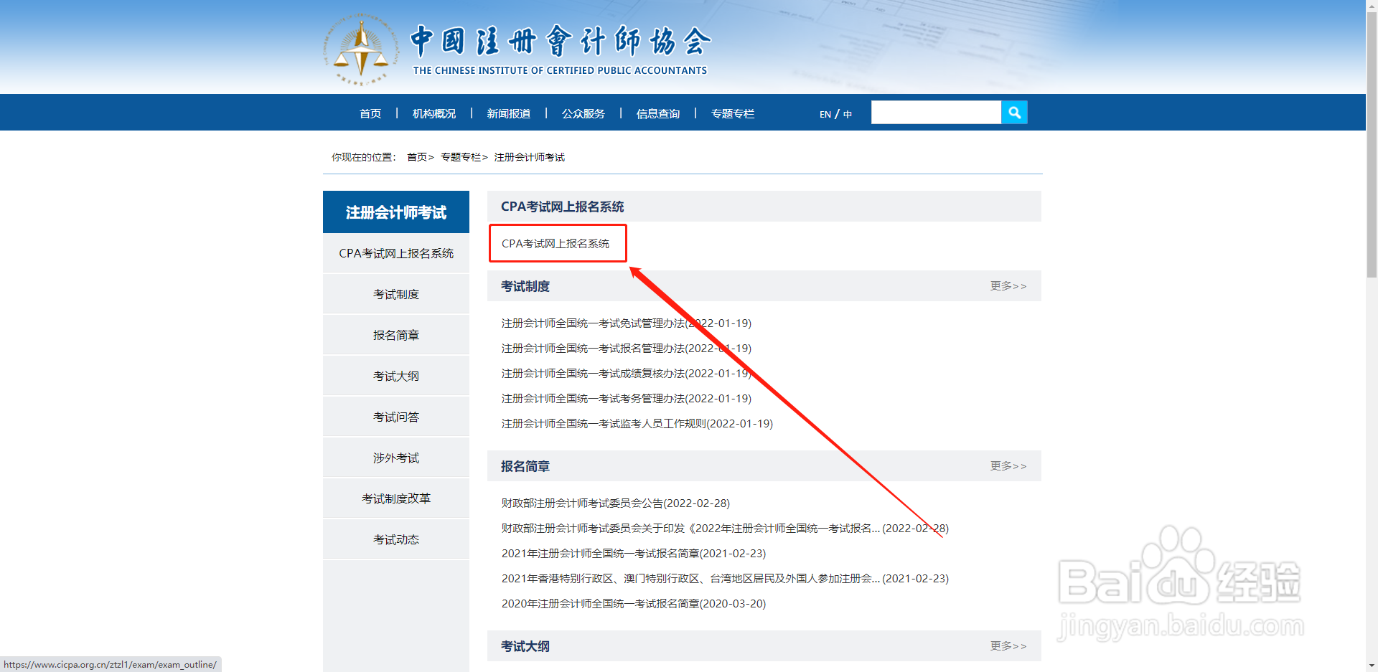Open the CICPA emblem logo

tap(361, 49)
